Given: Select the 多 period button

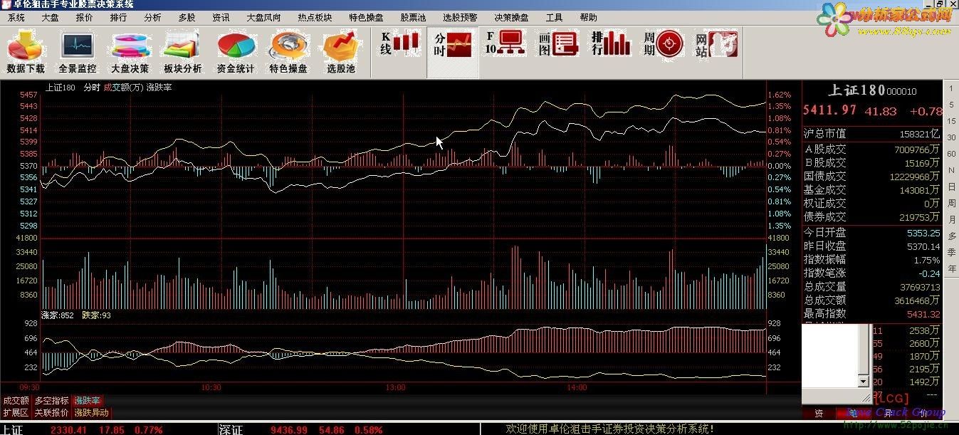Looking at the screenshot, I should pos(951,236).
